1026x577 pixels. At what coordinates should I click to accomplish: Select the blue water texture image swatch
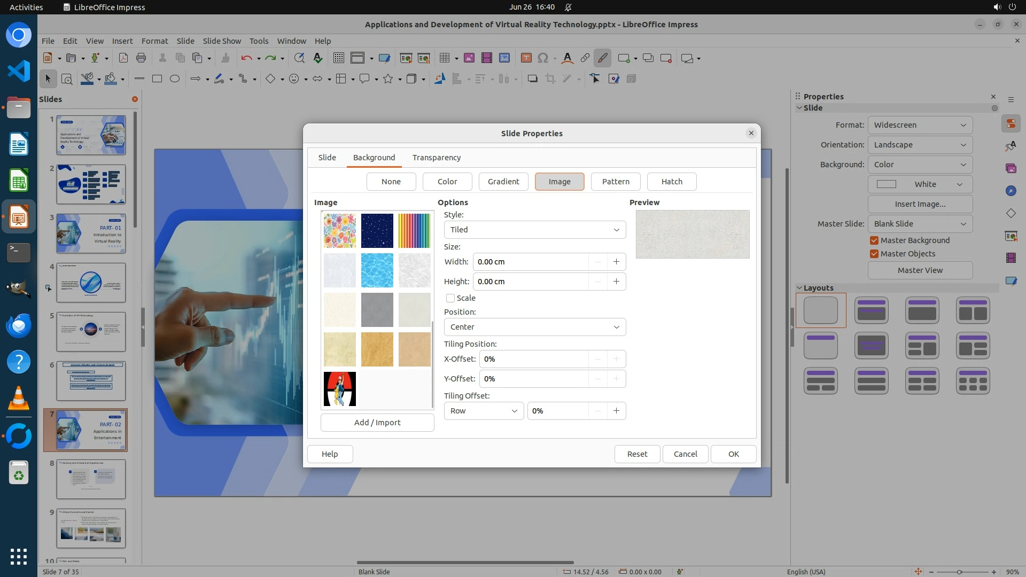point(377,270)
